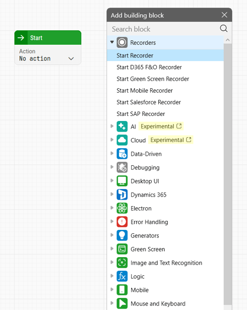The image size is (247, 310).
Task: Select Start Green Screen Recorder
Action: coord(165,79)
